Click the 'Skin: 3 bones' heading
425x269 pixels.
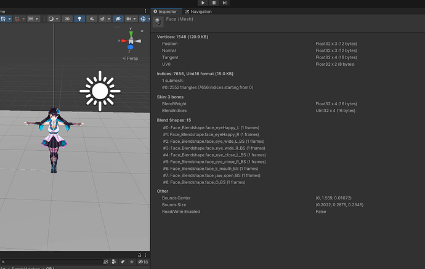tap(170, 97)
